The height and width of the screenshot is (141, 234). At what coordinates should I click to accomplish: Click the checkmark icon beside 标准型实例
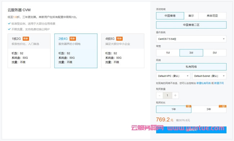[x=9, y=24]
